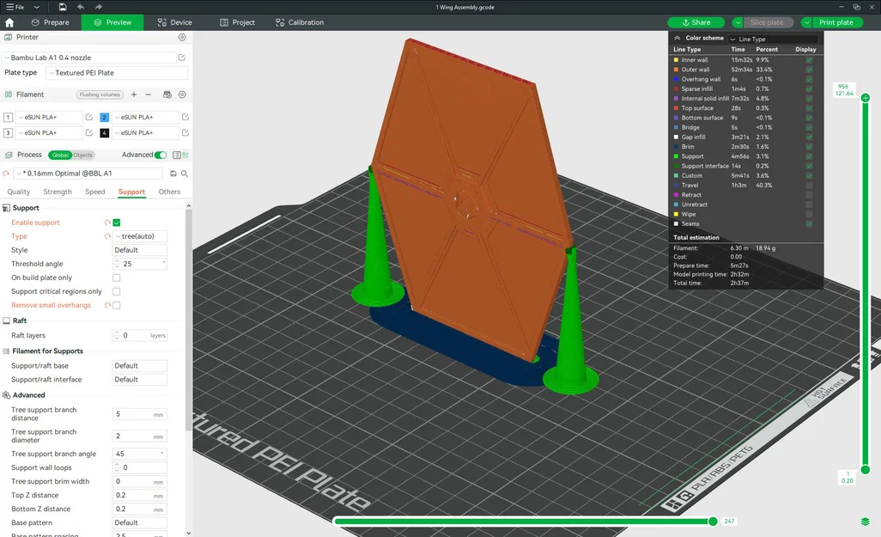Screen dimensions: 881x537
Task: Remove a filament with minus icon
Action: (149, 95)
